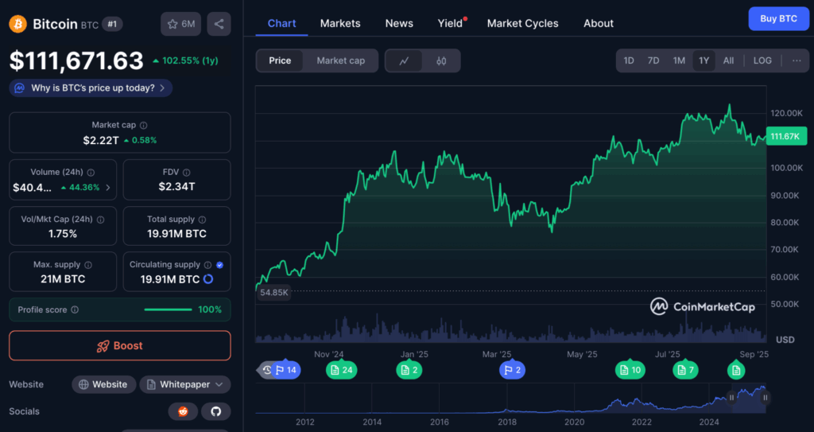Switch to line chart view icon
The width and height of the screenshot is (814, 432).
pyautogui.click(x=404, y=60)
